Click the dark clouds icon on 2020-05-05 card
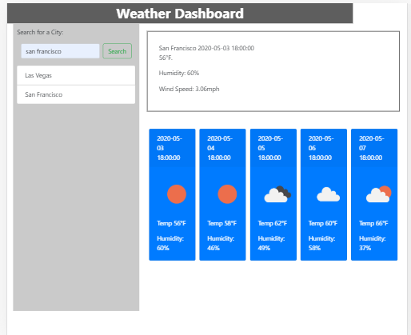The width and height of the screenshot is (411, 335). (277, 194)
